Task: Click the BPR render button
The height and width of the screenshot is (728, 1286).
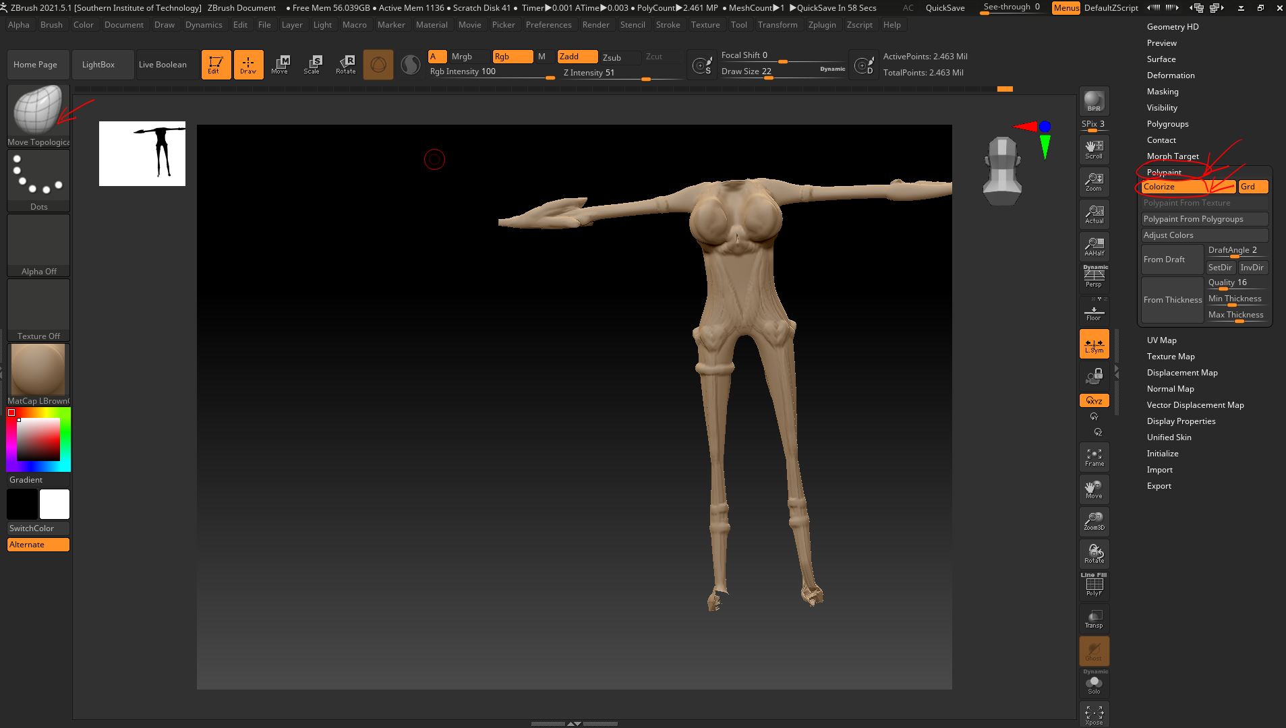Action: (x=1093, y=101)
